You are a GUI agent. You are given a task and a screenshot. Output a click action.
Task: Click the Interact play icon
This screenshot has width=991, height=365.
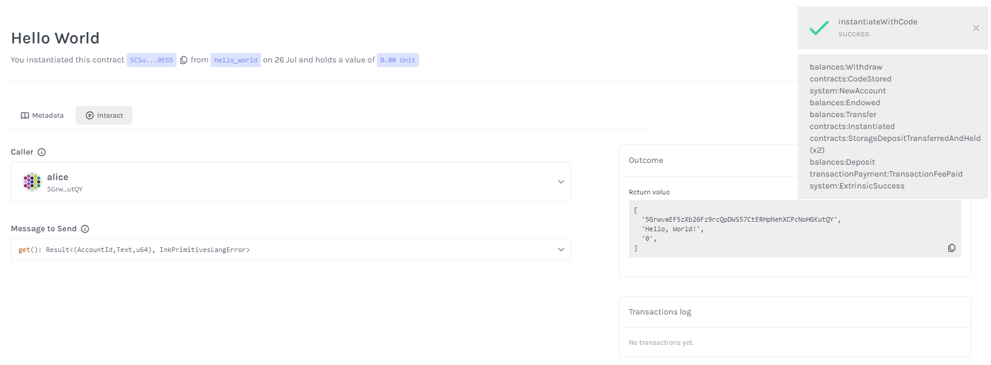(x=90, y=115)
